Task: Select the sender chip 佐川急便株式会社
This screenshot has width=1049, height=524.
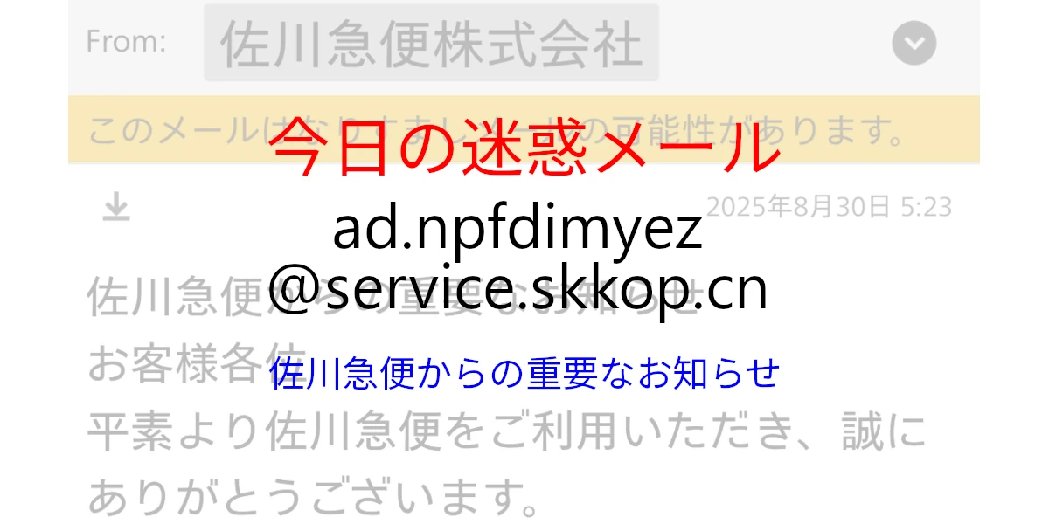Action: click(431, 43)
